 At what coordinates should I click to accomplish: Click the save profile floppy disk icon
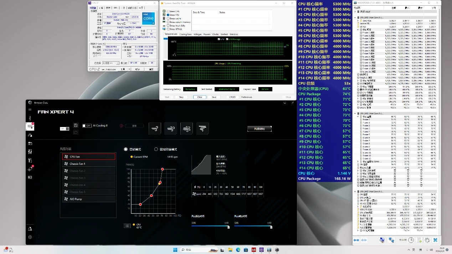point(76,125)
